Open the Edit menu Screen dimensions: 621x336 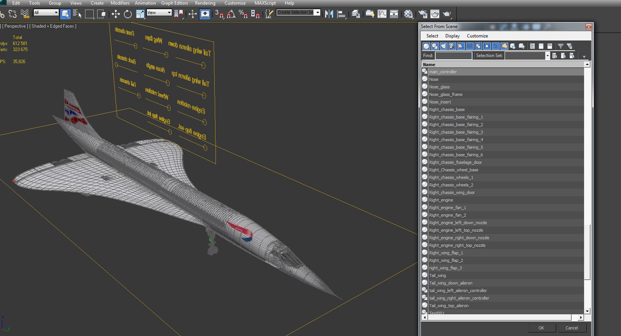point(16,3)
